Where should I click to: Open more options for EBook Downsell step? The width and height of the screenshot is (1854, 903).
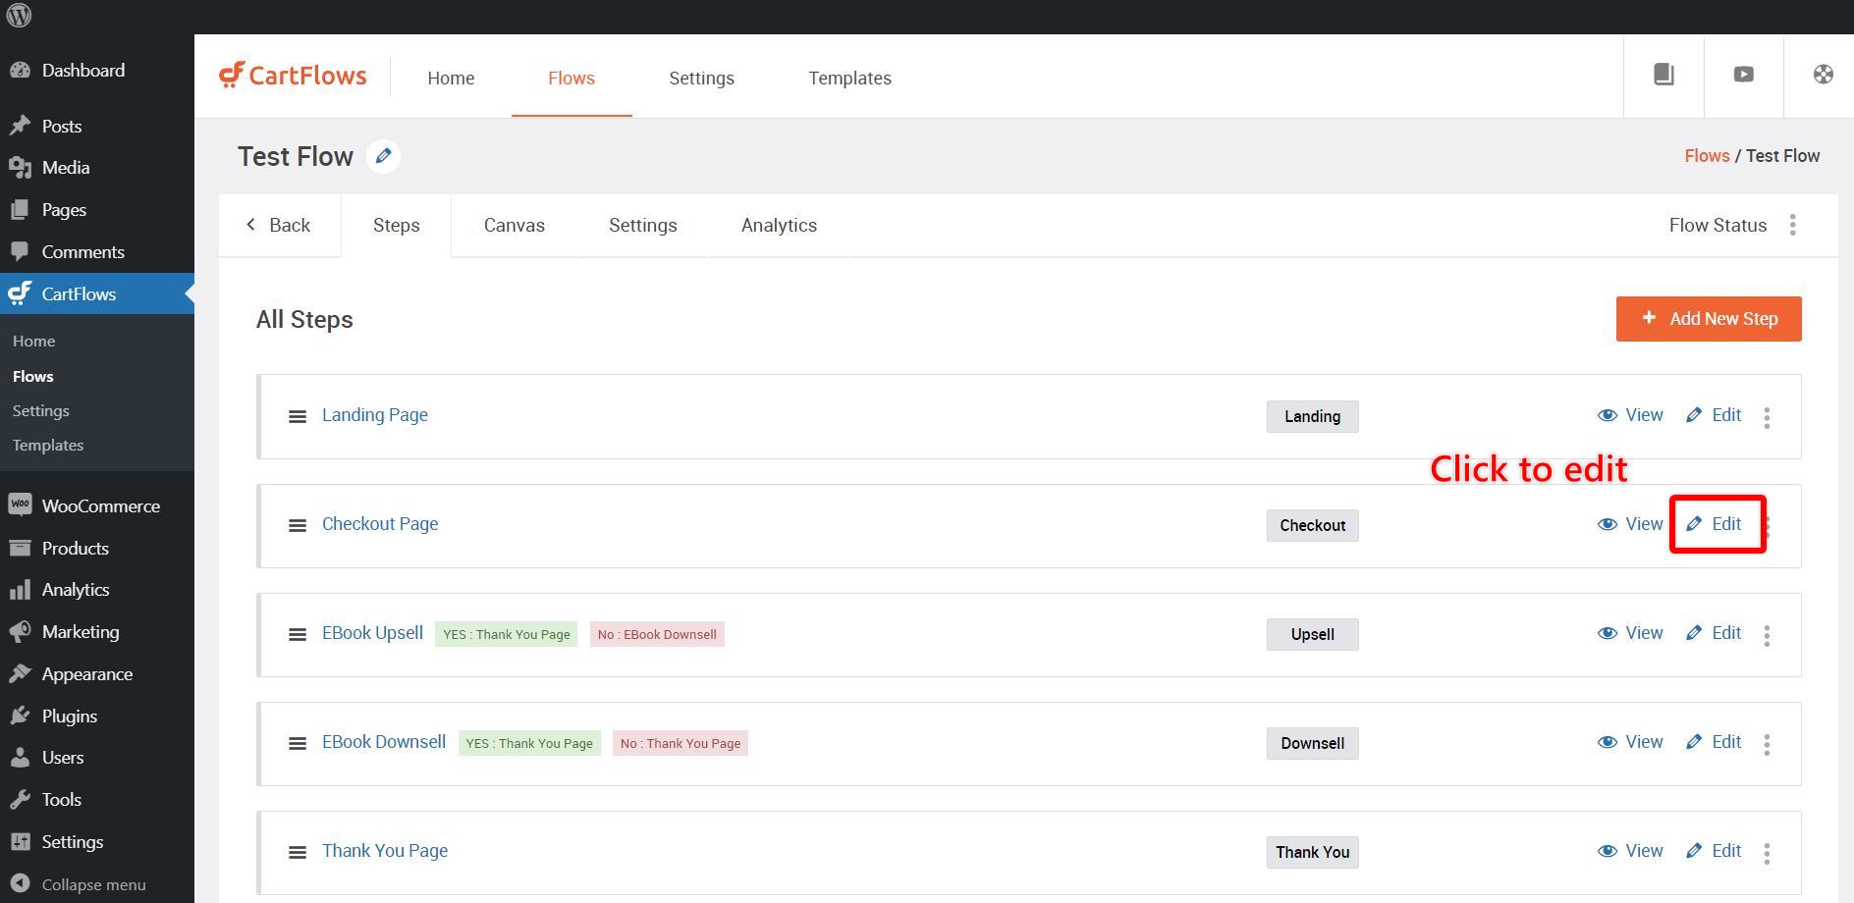1767,745
